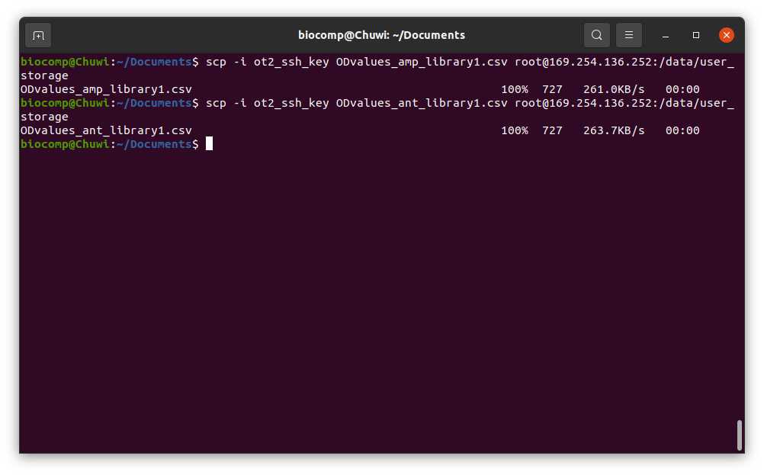Image resolution: width=764 pixels, height=475 pixels.
Task: Click the blinking cursor block at the prompt
Action: (209, 143)
